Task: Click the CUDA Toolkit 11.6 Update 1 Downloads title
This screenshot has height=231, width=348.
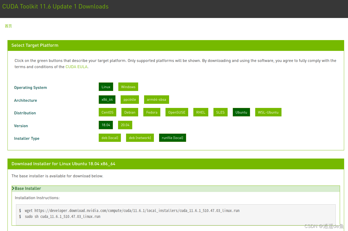Action: (x=55, y=7)
